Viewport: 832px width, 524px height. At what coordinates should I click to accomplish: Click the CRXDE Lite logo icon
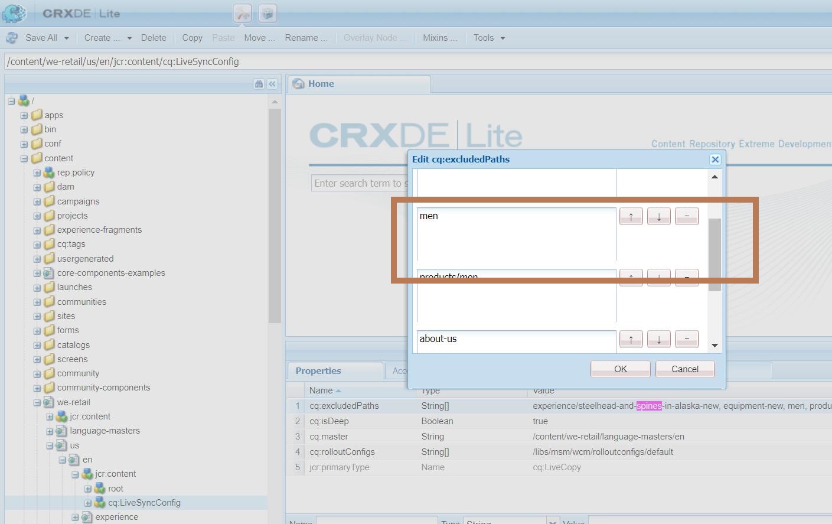click(x=15, y=13)
